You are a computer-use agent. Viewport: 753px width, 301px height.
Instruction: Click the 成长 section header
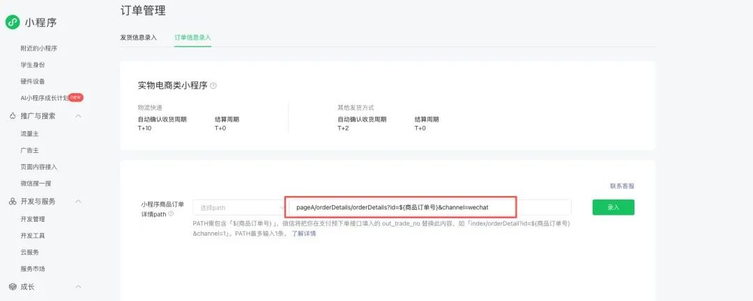[27, 286]
